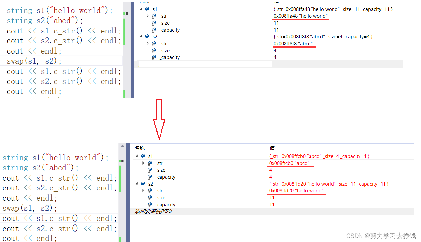The width and height of the screenshot is (421, 242).
Task: Click cube icon of s1 holding 0x008ffa48
Action: [x=147, y=9]
